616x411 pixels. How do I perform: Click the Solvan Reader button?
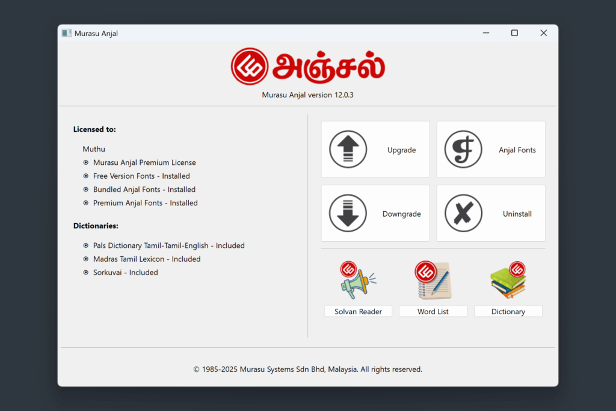[358, 311]
